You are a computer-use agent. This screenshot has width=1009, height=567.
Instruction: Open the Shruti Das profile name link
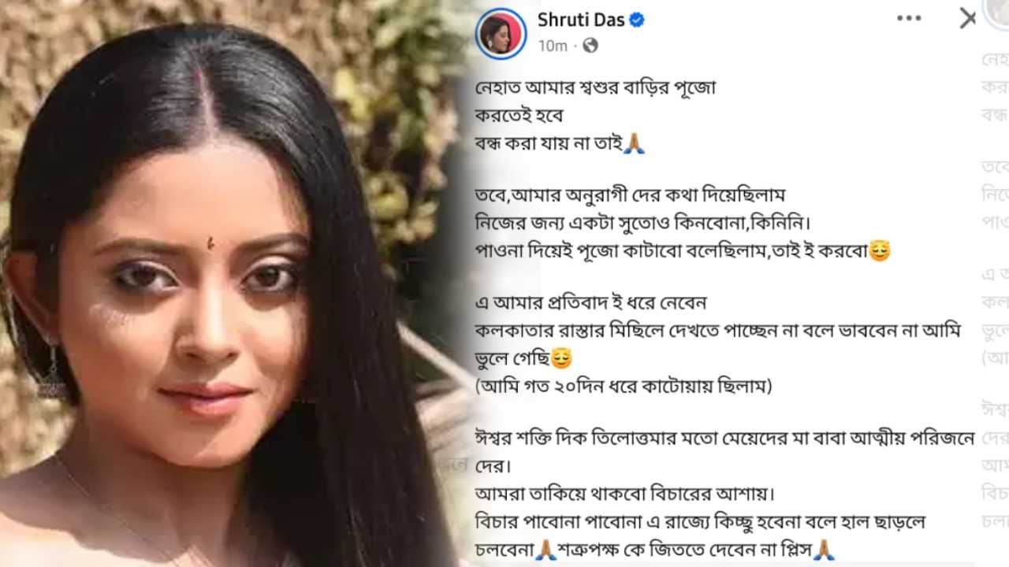pyautogui.click(x=581, y=20)
